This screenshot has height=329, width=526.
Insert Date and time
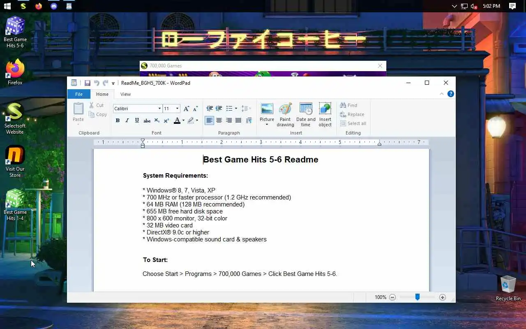tap(306, 114)
